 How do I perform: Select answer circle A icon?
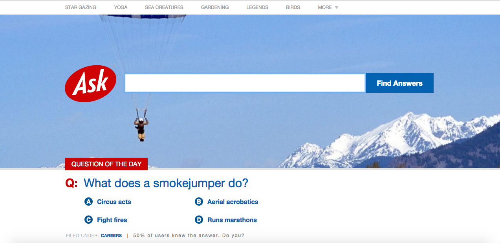tap(89, 202)
